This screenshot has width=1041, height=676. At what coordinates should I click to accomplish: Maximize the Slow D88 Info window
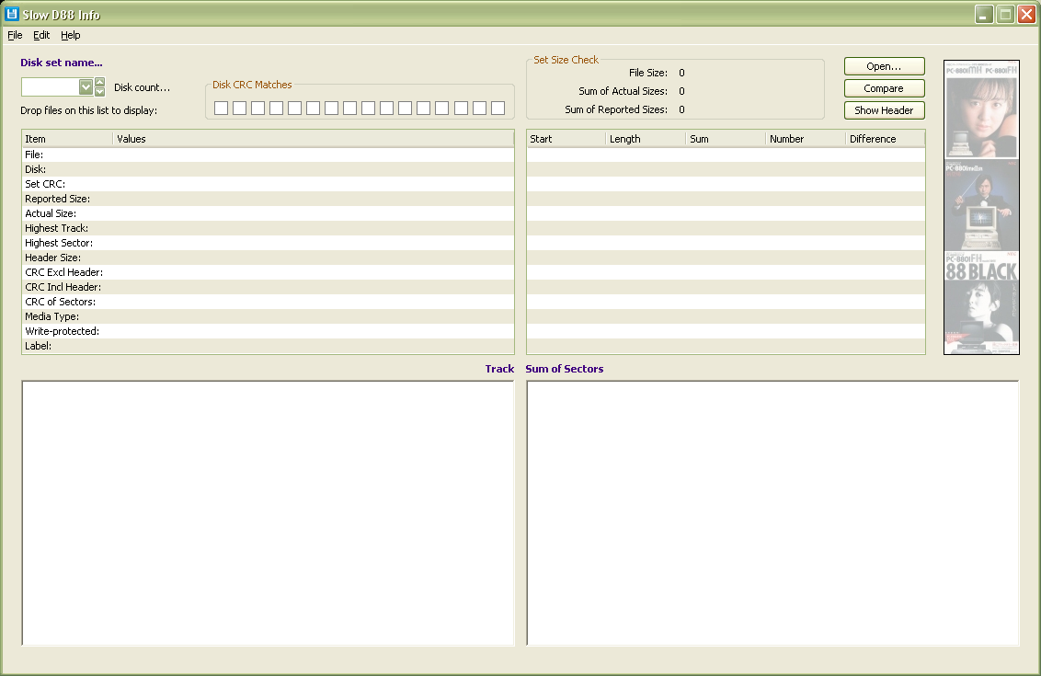click(1005, 15)
